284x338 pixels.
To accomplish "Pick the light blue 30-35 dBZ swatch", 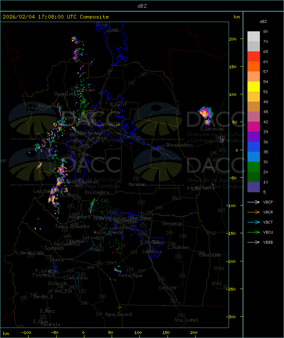I will point(253,157).
